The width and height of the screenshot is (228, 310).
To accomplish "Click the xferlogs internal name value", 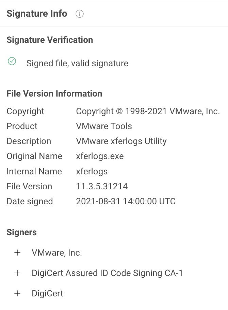I will pos(92,171).
